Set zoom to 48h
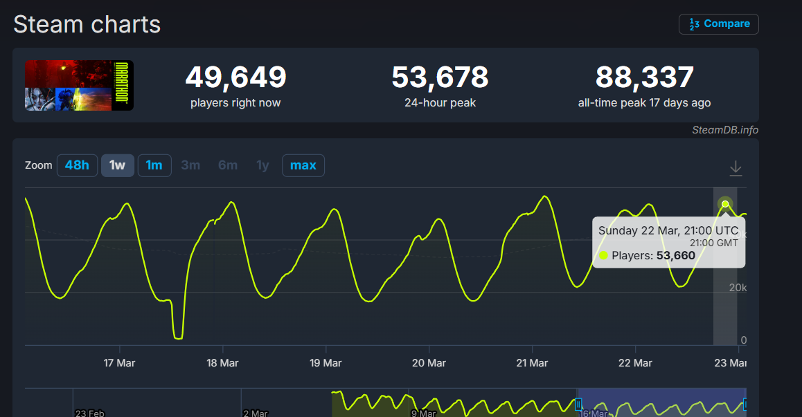Viewport: 802px width, 417px height. [78, 165]
